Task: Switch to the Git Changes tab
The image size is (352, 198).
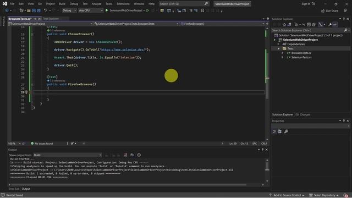Action: [x=302, y=114]
